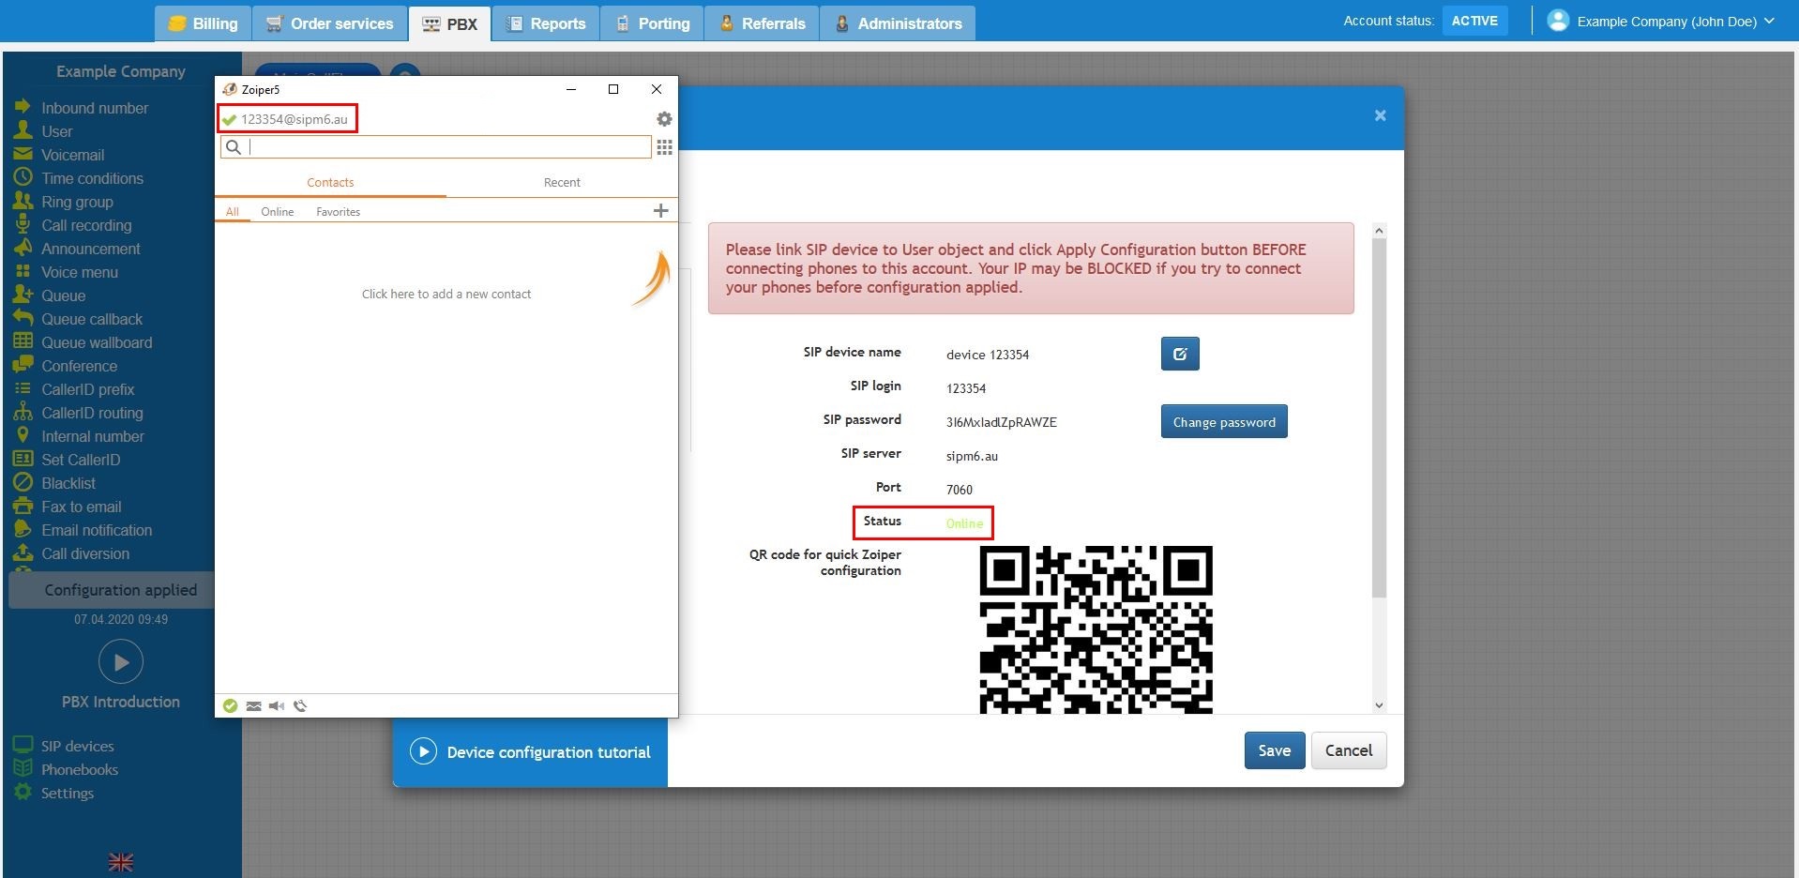Image resolution: width=1799 pixels, height=878 pixels.
Task: Click the add contact plus icon
Action: pos(660,211)
